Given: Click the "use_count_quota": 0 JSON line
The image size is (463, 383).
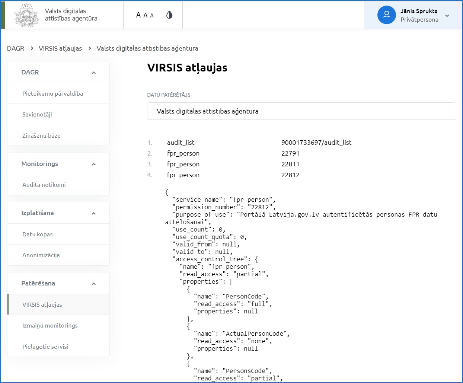Looking at the screenshot, I should [210, 237].
